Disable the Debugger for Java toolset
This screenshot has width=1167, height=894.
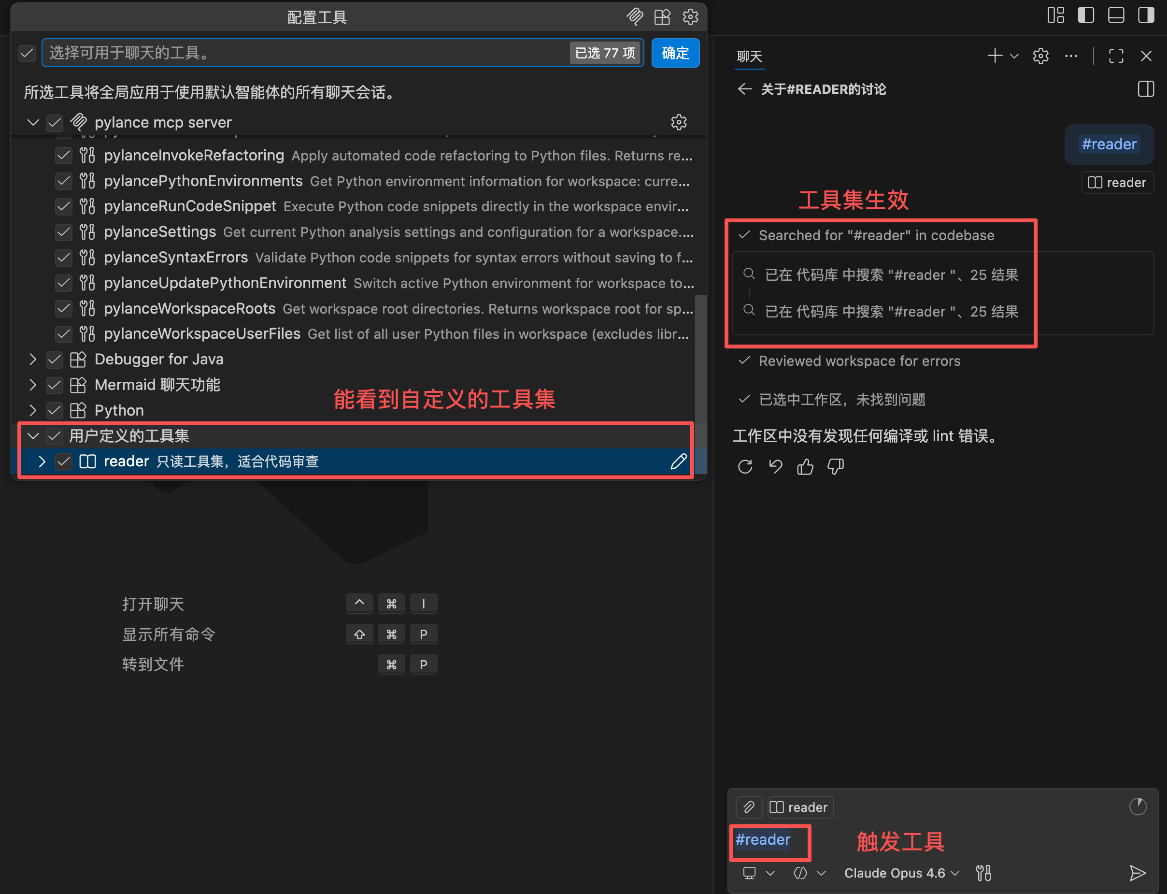54,359
